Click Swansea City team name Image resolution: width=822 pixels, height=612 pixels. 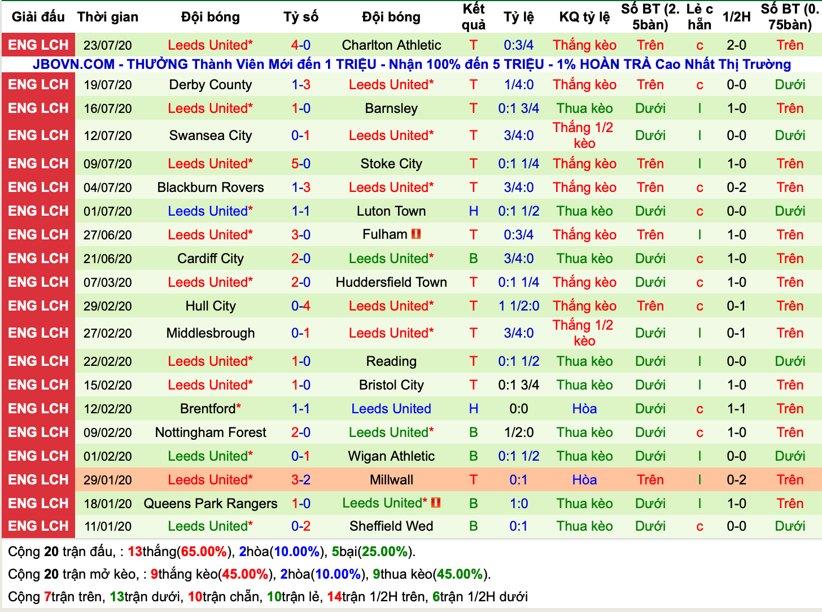click(x=211, y=135)
